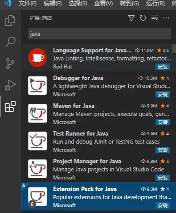Open the more actions ellipsis menu
This screenshot has height=213, width=176.
click(x=166, y=18)
